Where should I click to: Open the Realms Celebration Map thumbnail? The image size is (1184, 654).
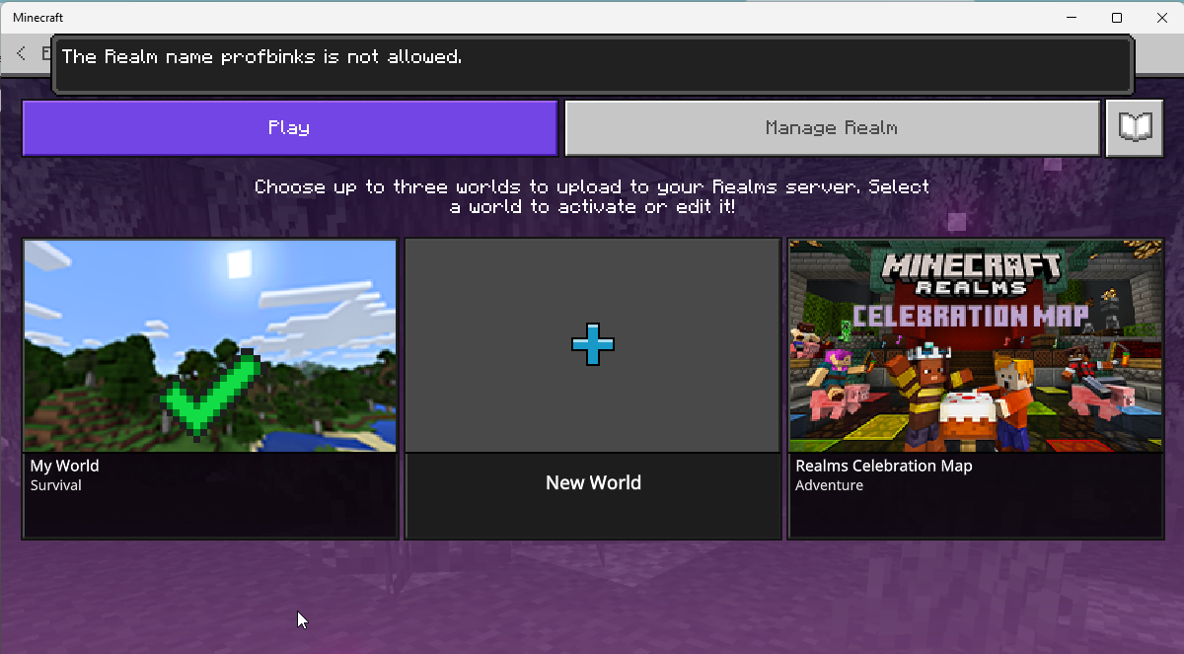976,345
